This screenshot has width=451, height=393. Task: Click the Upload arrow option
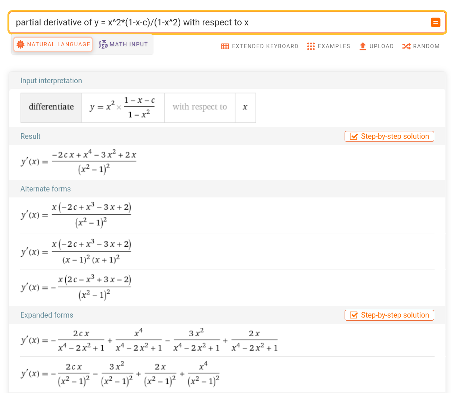(376, 46)
